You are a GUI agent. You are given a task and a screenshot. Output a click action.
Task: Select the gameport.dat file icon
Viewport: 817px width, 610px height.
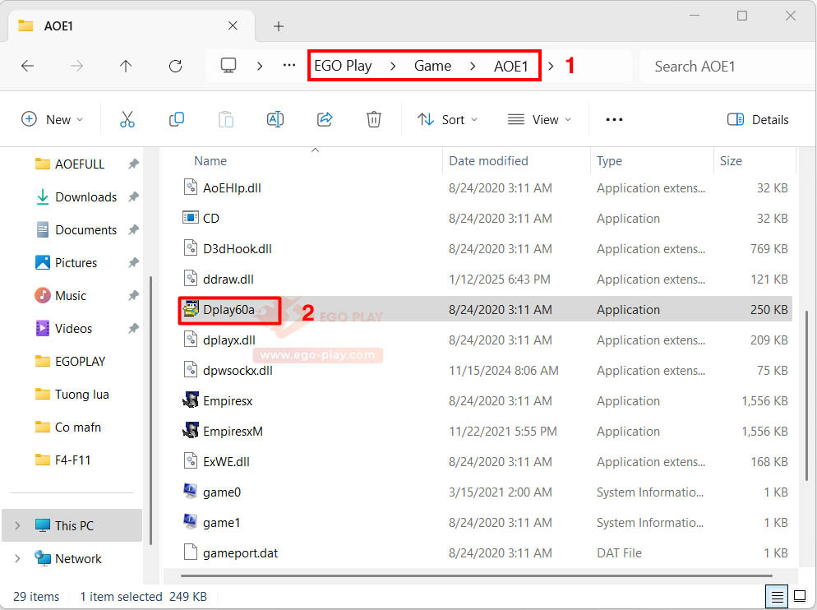191,552
